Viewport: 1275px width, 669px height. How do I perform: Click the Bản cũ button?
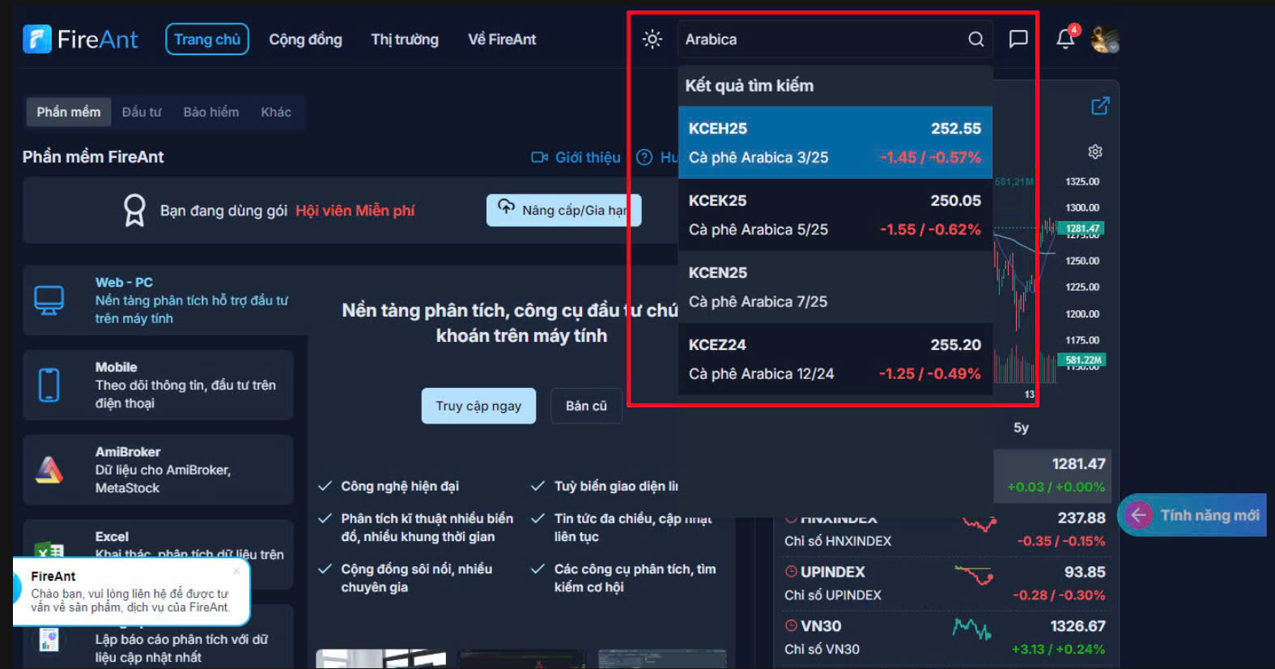pos(586,406)
